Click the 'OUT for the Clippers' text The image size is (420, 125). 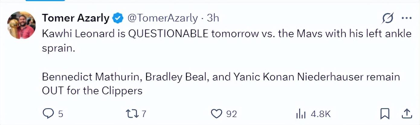(92, 90)
